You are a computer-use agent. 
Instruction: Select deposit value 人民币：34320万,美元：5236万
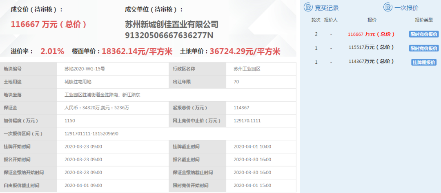97,108
